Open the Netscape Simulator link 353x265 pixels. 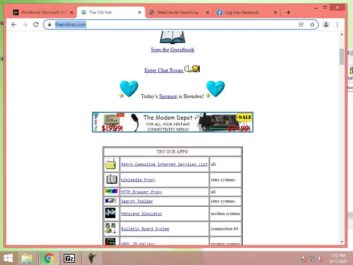142,214
